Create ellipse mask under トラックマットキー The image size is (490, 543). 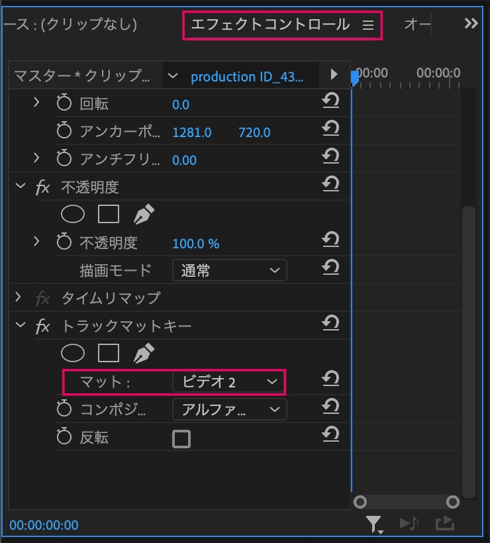[73, 353]
